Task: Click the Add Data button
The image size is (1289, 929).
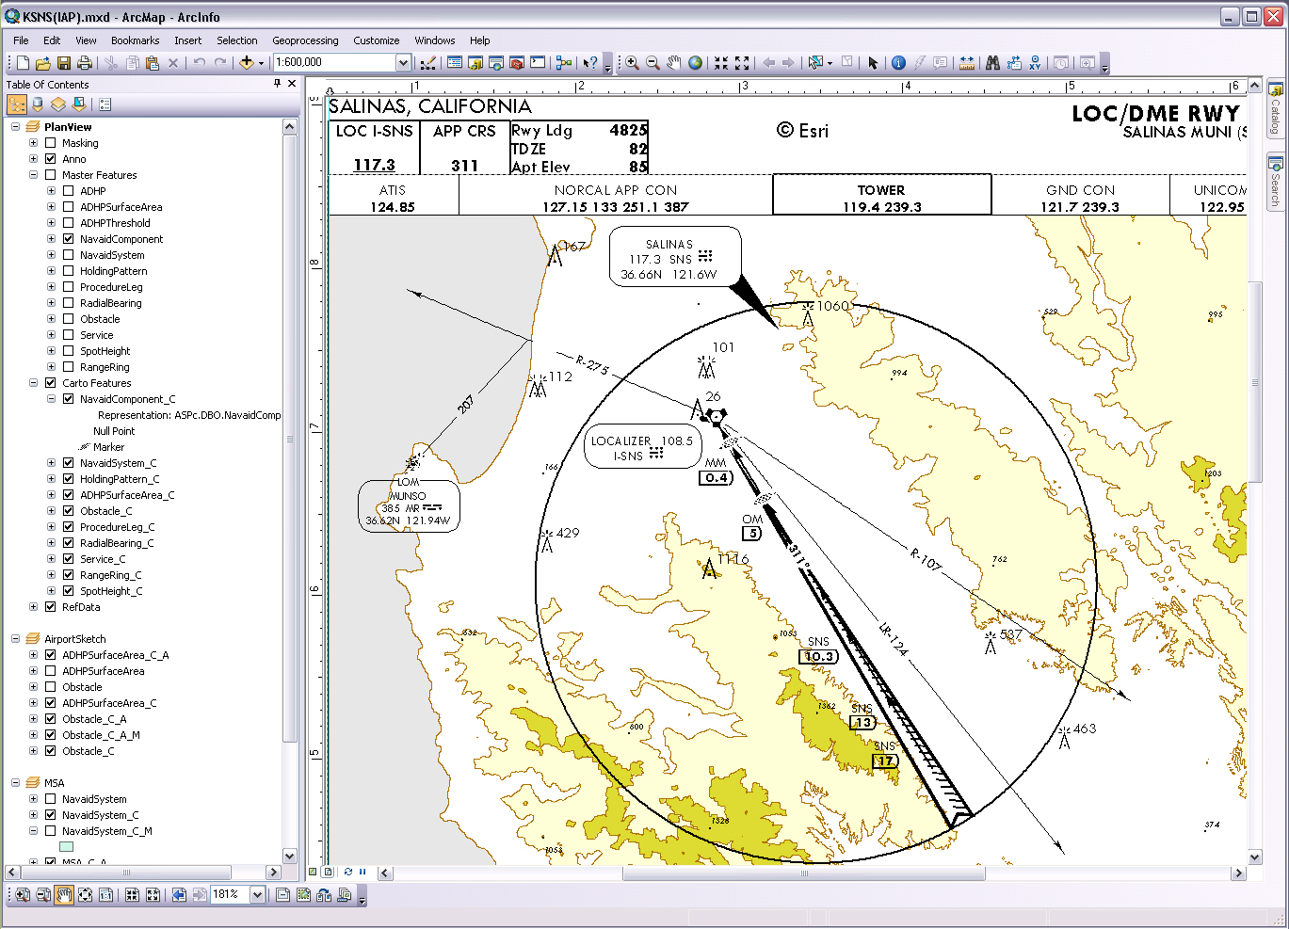Action: tap(247, 63)
